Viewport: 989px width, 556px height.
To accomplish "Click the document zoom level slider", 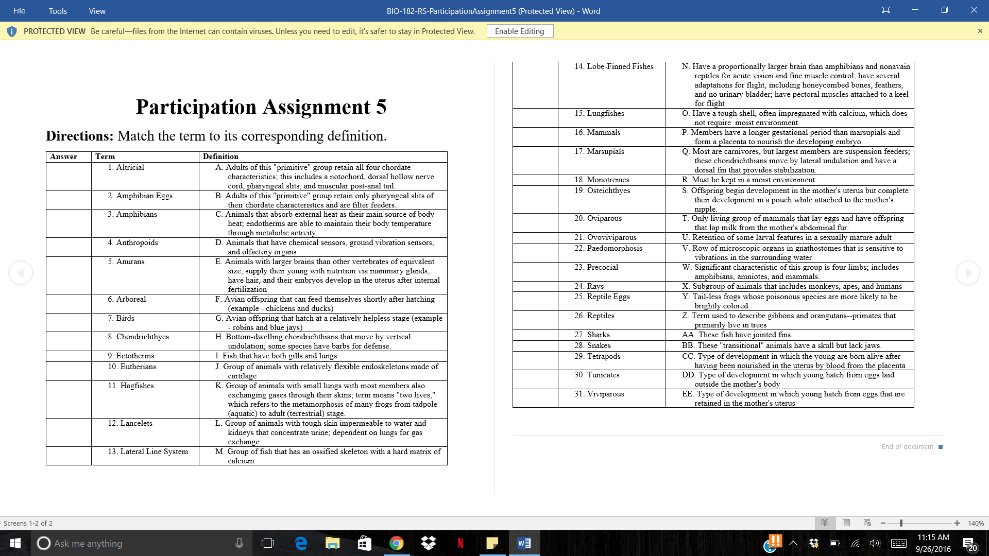I will point(900,523).
